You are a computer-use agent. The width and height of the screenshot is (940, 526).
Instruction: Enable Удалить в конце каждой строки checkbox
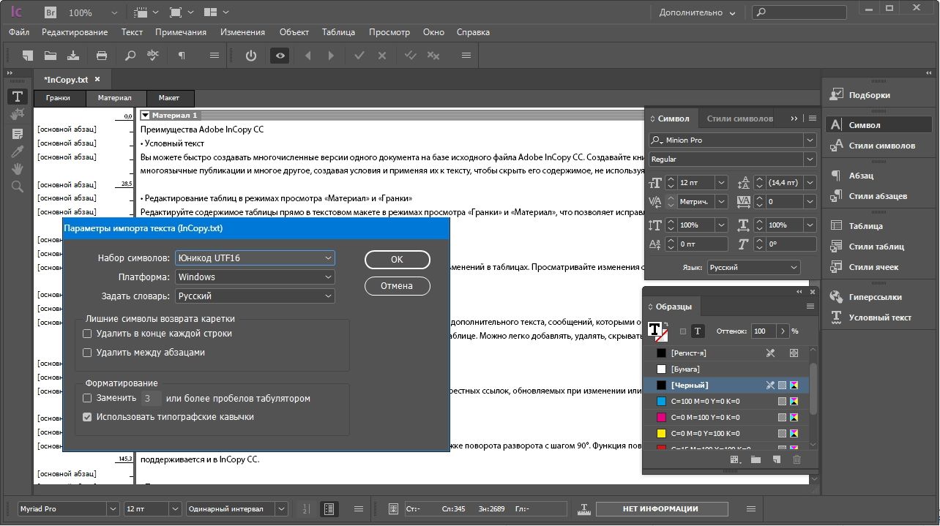coord(88,334)
